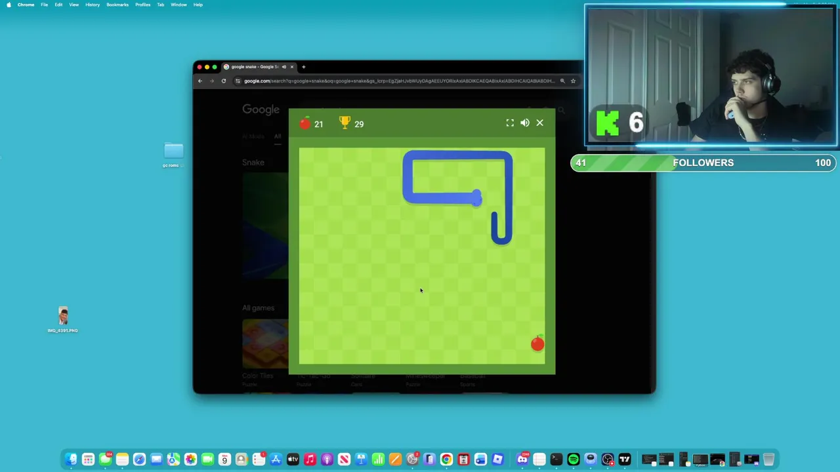Open Notes from the dock
This screenshot has height=472, width=840.
[122, 459]
